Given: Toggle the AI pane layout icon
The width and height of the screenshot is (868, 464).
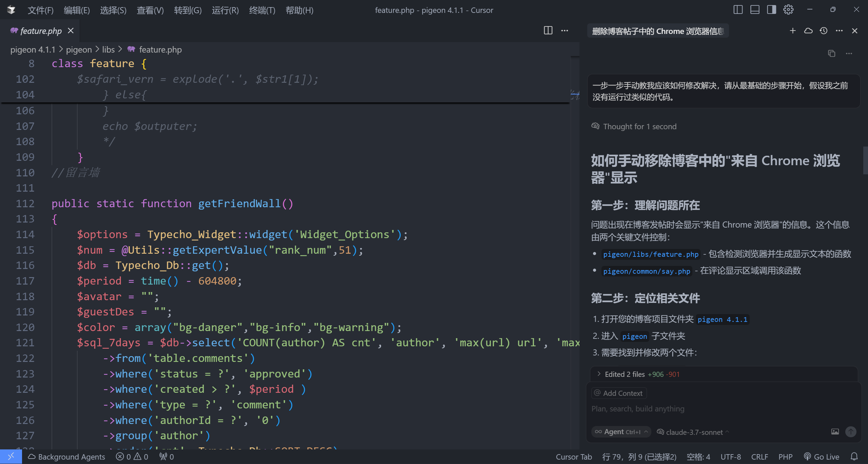Looking at the screenshot, I should coord(771,9).
